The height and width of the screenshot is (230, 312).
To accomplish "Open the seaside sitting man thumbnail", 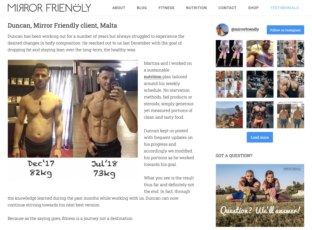I will coord(229,114).
